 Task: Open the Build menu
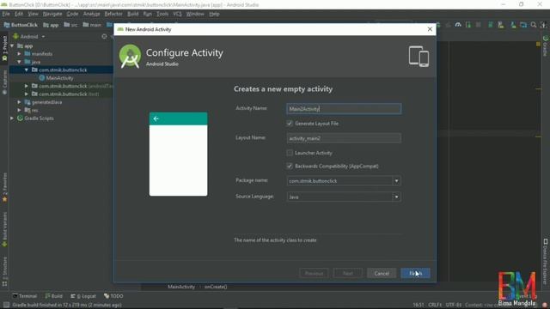[133, 14]
